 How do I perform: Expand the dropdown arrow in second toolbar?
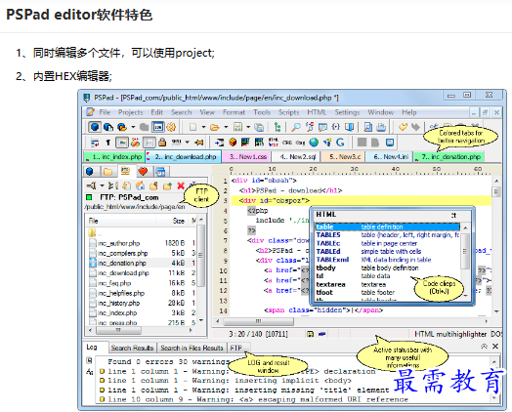[x=187, y=143]
